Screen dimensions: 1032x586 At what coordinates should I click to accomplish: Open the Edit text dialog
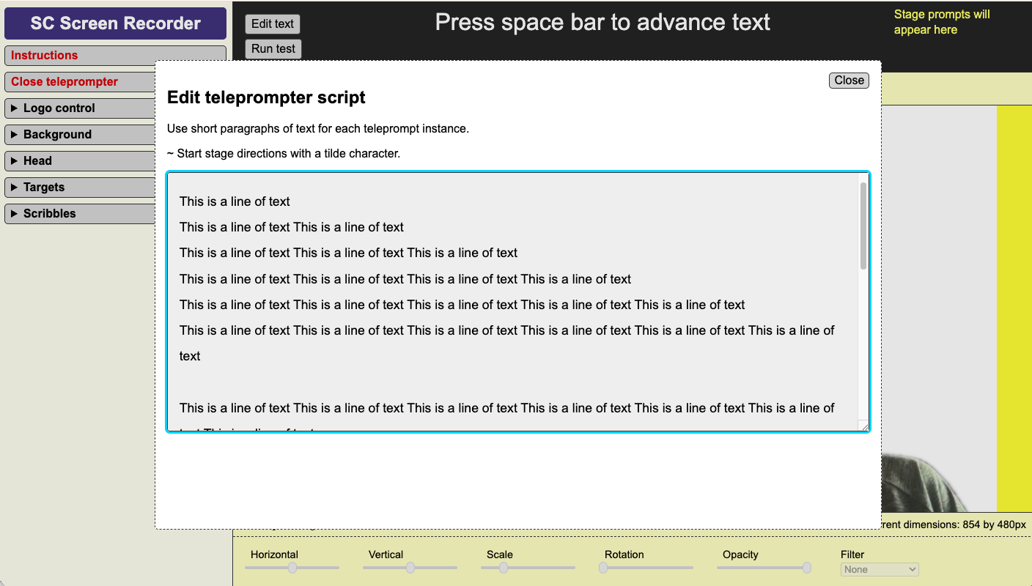click(272, 23)
